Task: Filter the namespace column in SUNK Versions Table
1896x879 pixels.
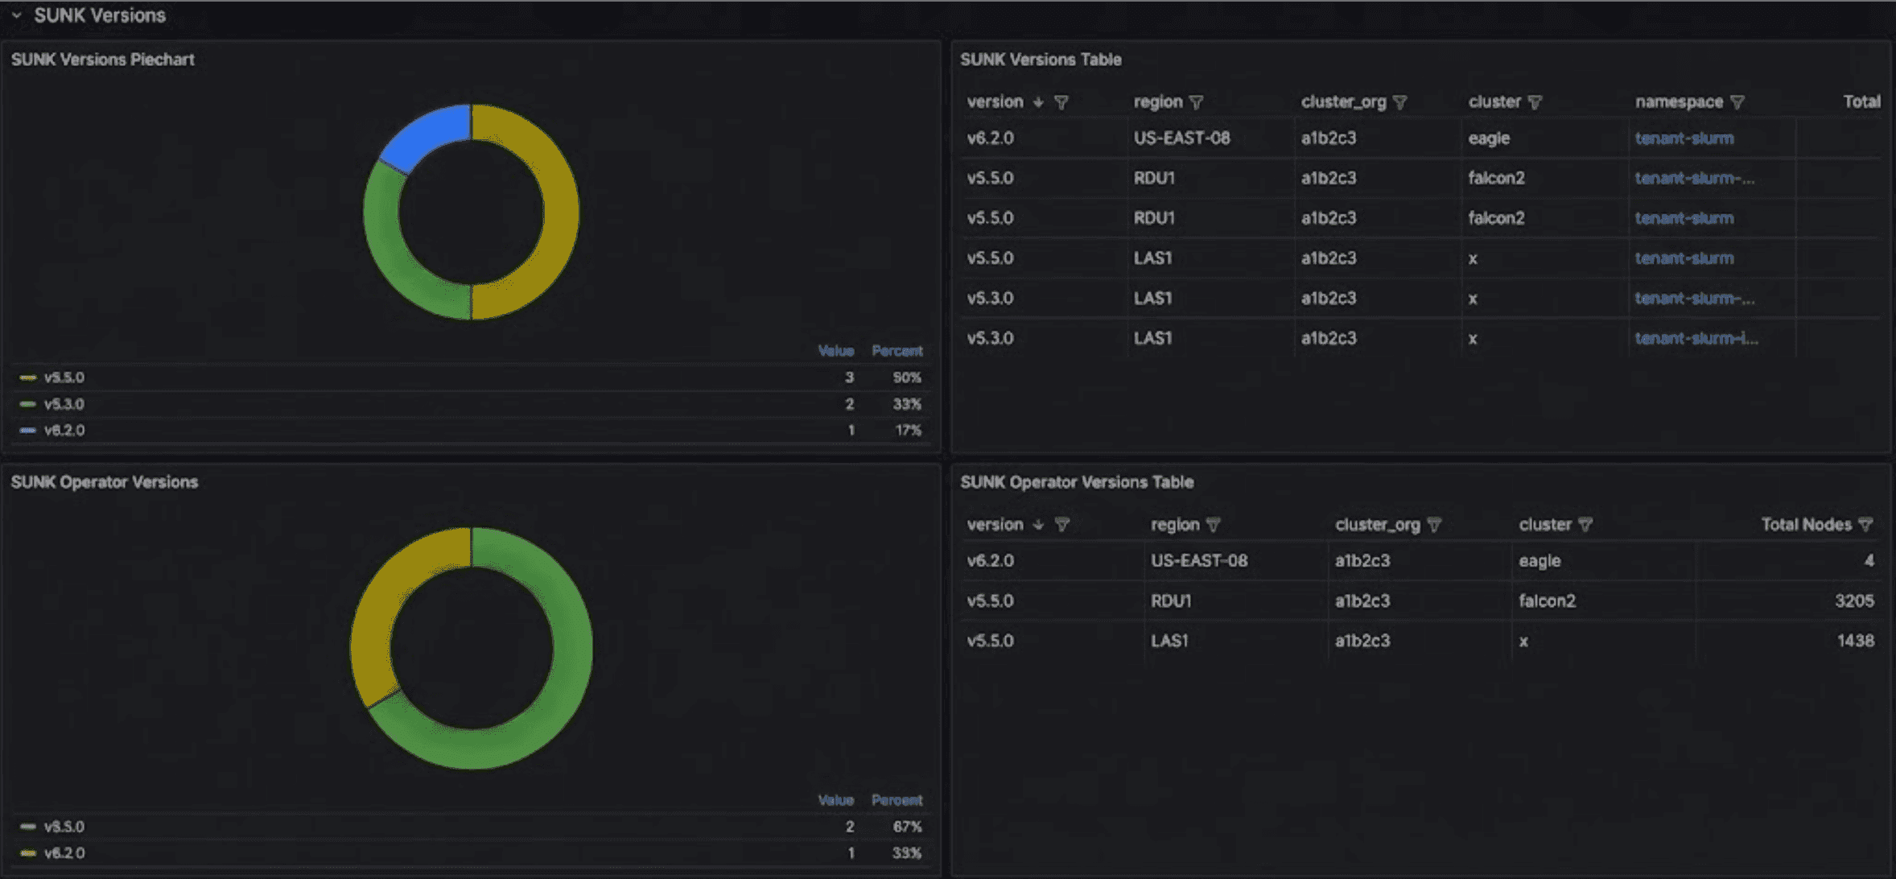Action: point(1737,102)
